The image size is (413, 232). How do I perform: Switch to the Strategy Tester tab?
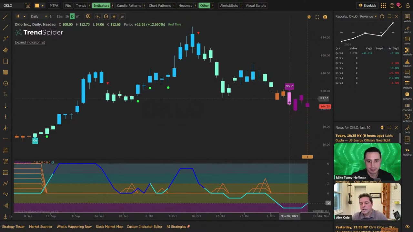[14, 227]
